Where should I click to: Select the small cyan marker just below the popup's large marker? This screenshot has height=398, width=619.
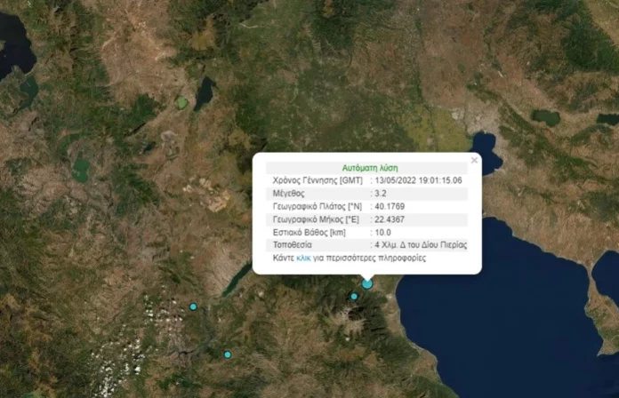(354, 297)
